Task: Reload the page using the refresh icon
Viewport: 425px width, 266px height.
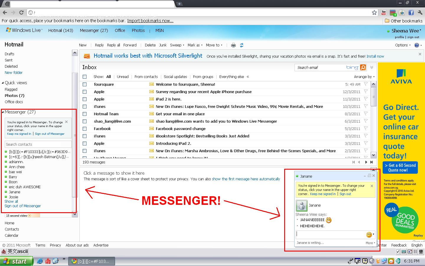Action: 21,12
